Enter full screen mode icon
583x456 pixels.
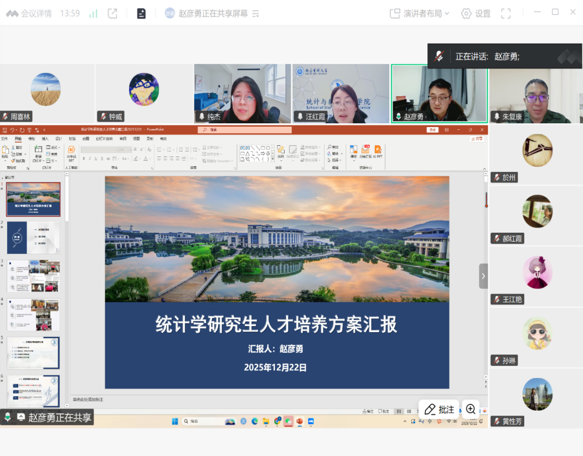[x=505, y=13]
